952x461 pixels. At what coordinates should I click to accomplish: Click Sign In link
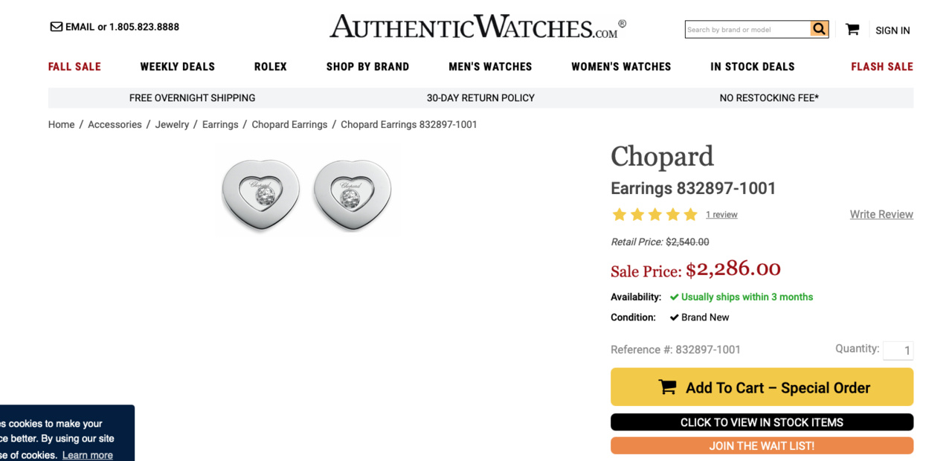(892, 30)
